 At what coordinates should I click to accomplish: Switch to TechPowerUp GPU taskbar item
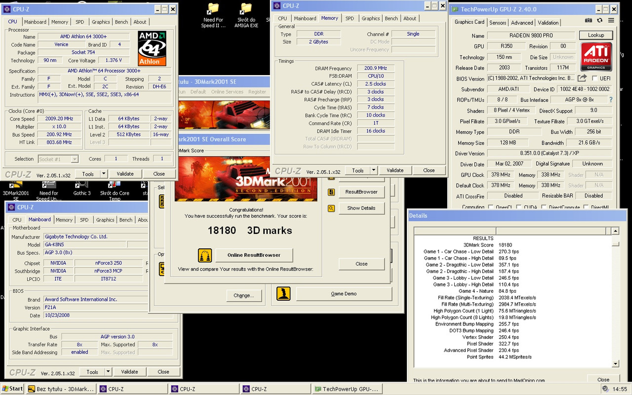point(348,389)
